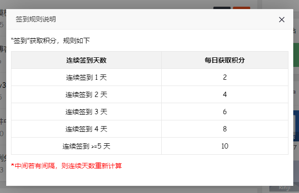Click the points value 10 cell
The height and width of the screenshot is (193, 299).
pyautogui.click(x=224, y=146)
